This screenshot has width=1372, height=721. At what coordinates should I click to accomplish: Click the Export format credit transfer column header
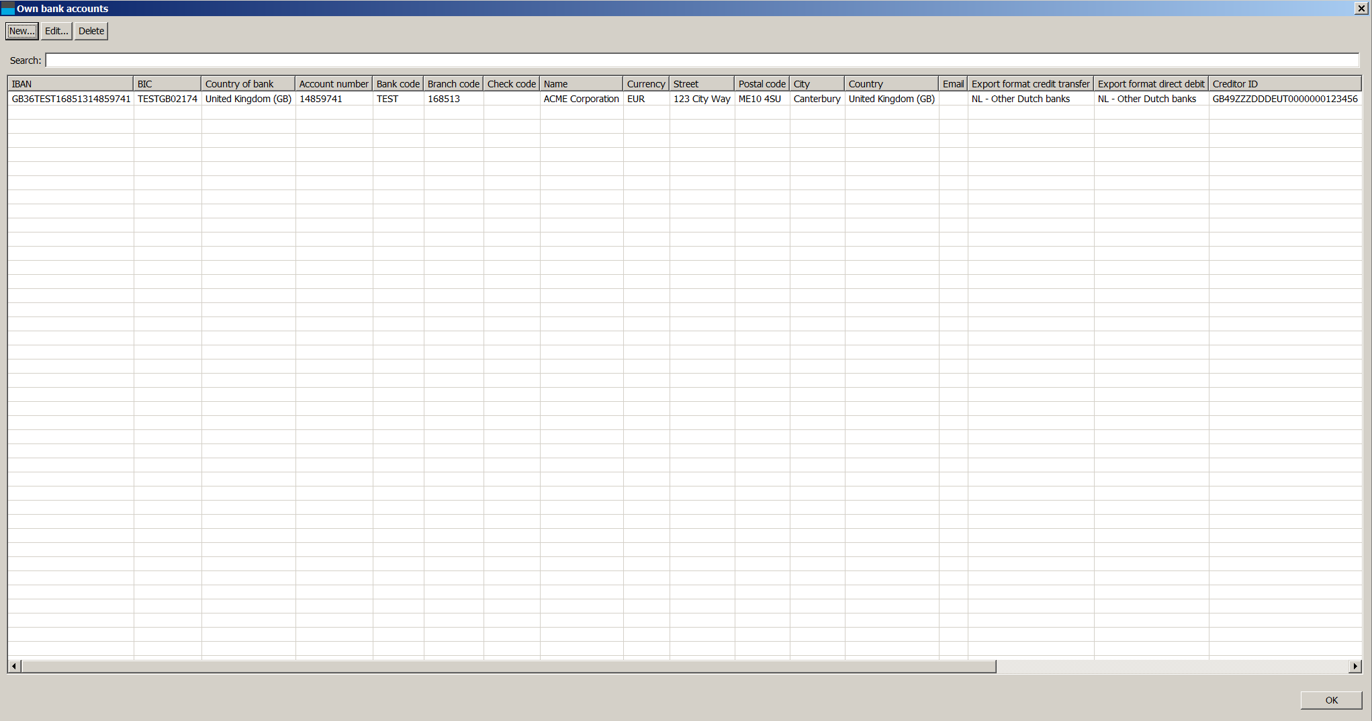pos(1030,83)
